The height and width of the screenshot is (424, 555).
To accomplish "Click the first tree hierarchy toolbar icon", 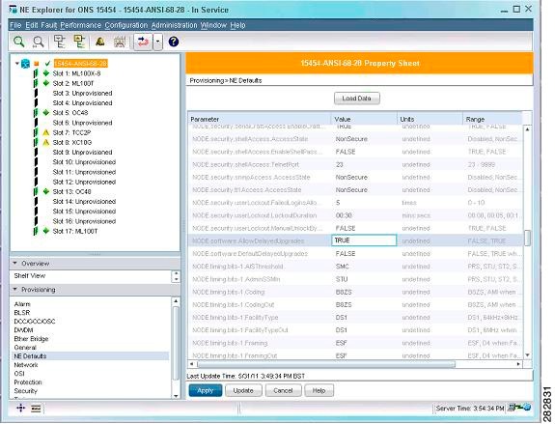I will (60, 42).
